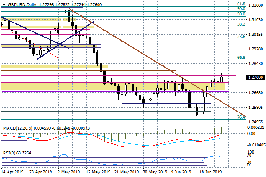This screenshot has width=266, height=177.
Task: Click the 0.006231 MACD scale value
Action: [x=256, y=127]
